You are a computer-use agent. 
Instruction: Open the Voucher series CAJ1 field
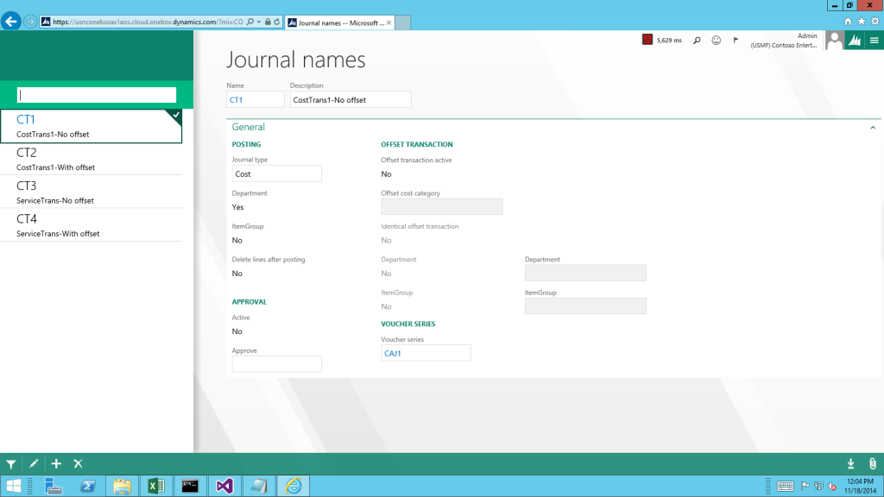426,353
